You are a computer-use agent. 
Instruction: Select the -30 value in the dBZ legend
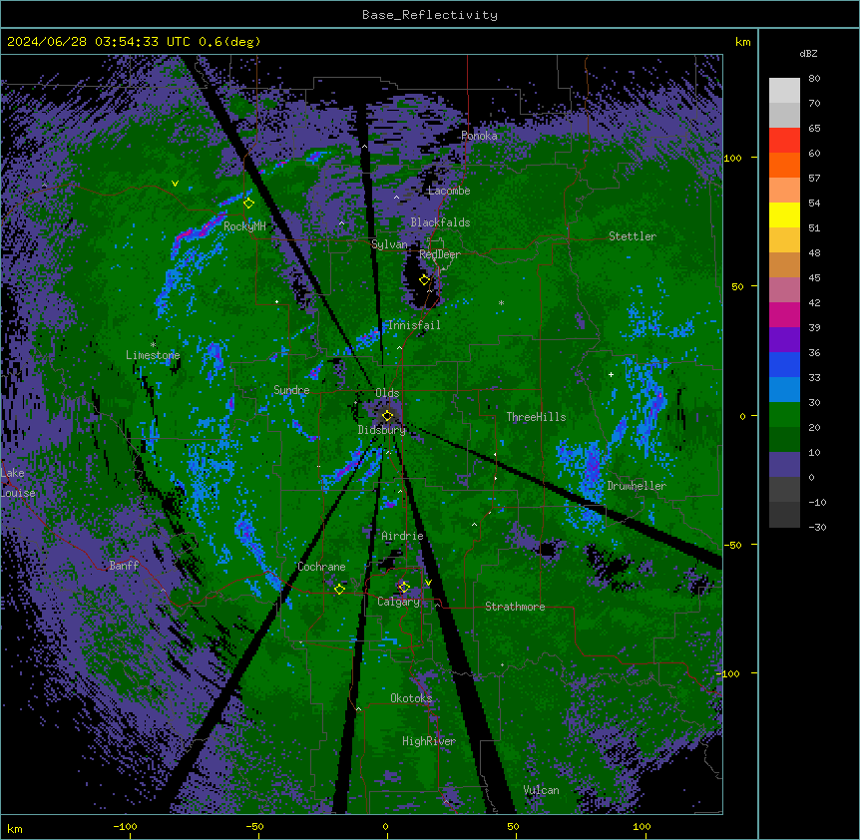(817, 527)
